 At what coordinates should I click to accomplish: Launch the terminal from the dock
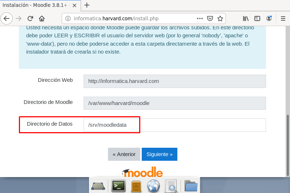pyautogui.click(x=118, y=186)
